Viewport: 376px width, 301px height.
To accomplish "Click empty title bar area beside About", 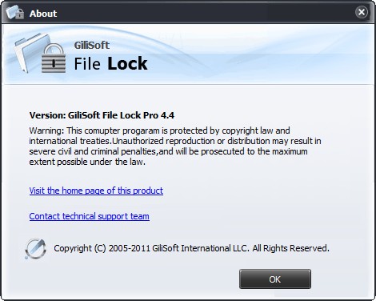I will pos(206,13).
